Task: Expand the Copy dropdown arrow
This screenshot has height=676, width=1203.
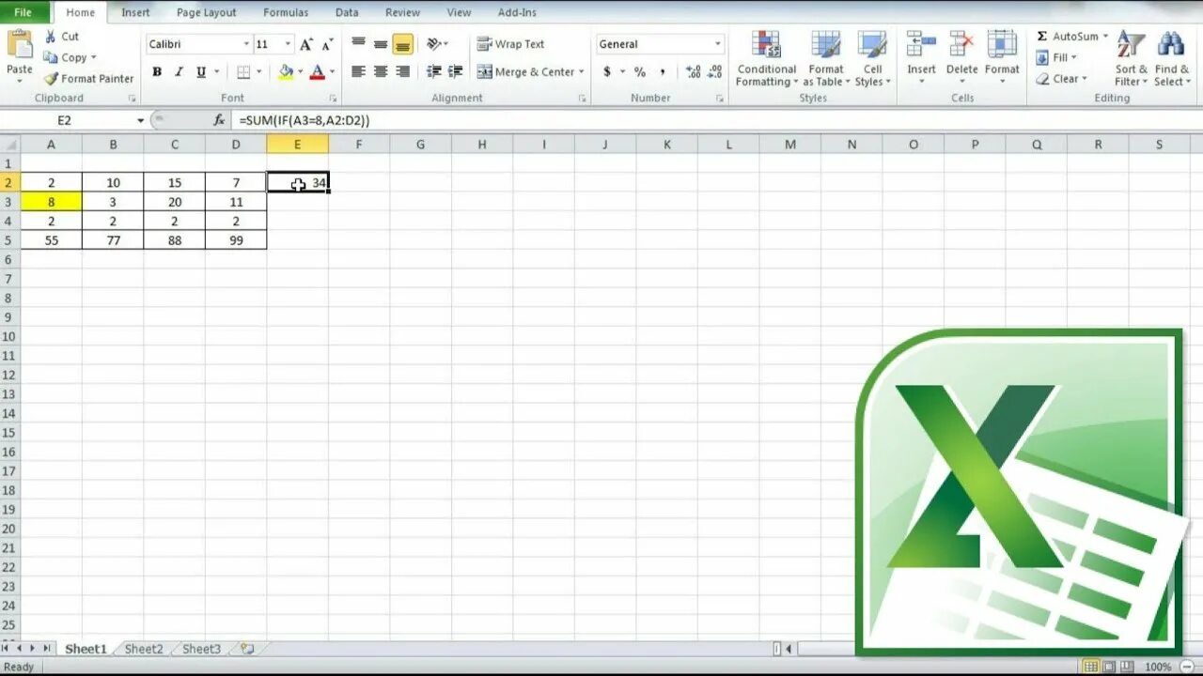Action: (x=93, y=57)
